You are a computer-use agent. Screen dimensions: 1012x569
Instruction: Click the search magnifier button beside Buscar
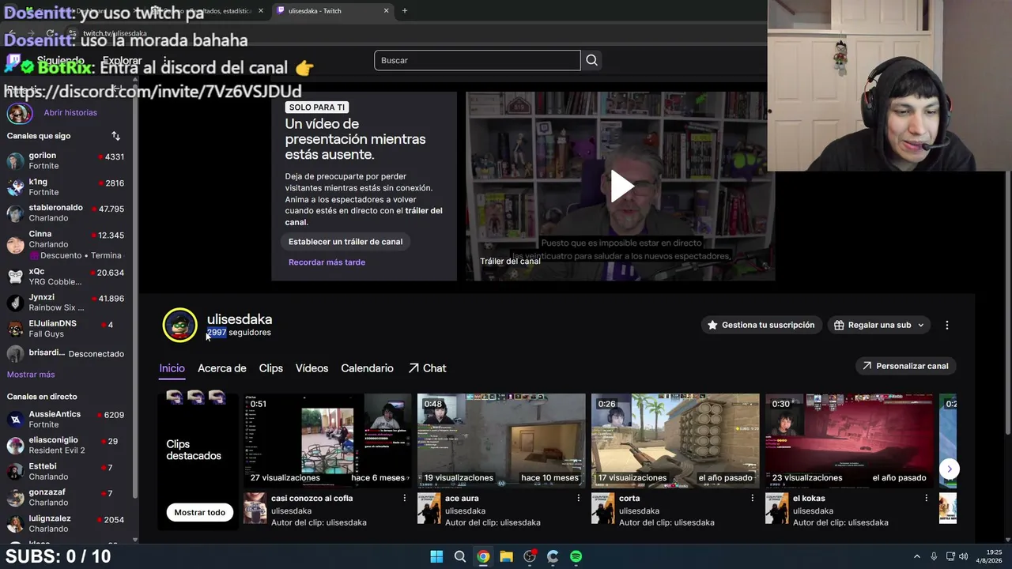(591, 60)
